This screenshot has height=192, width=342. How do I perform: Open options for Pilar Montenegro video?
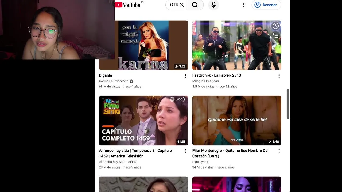279,151
